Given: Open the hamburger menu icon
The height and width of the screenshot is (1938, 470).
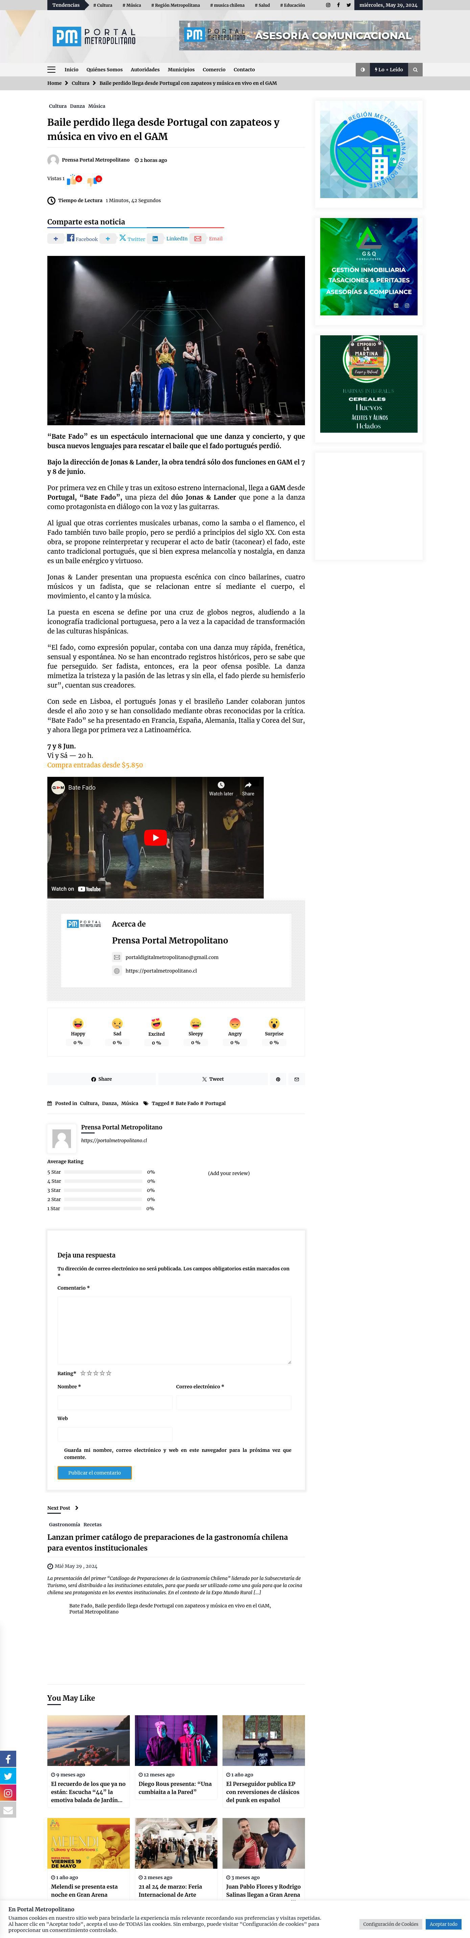Looking at the screenshot, I should [x=51, y=69].
